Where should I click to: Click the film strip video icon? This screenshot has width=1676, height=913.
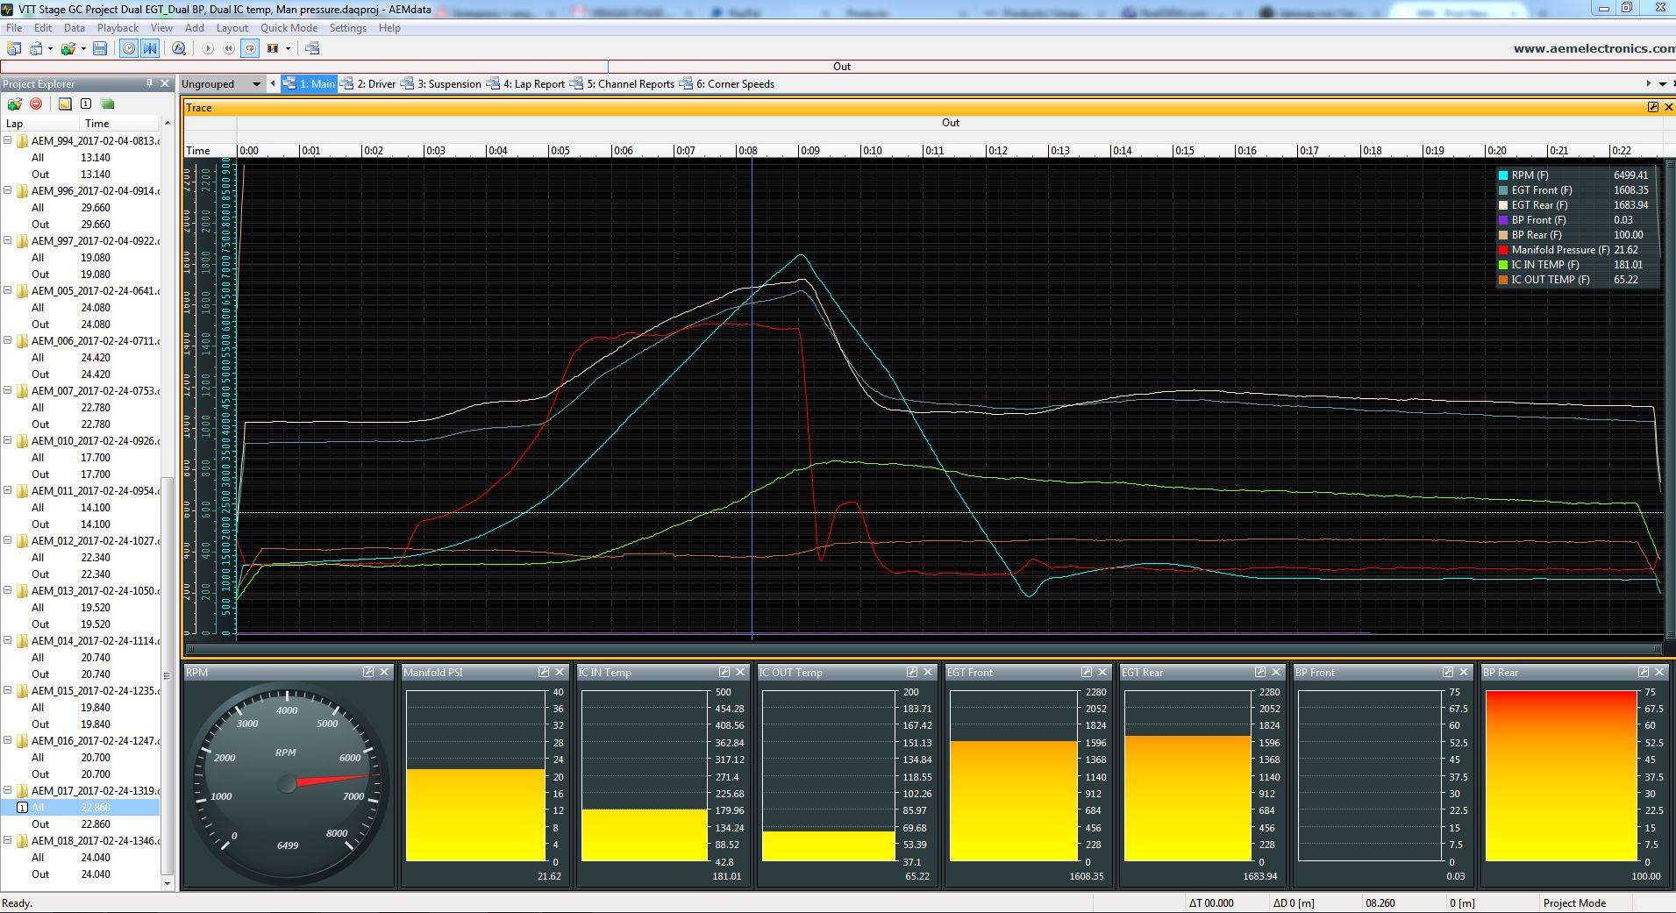coord(273,49)
